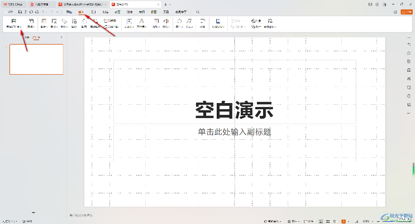Toggle the notes button in status bar

(293, 221)
